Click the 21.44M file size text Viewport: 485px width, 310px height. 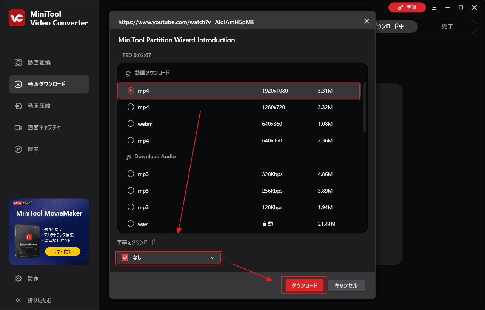[x=327, y=224]
